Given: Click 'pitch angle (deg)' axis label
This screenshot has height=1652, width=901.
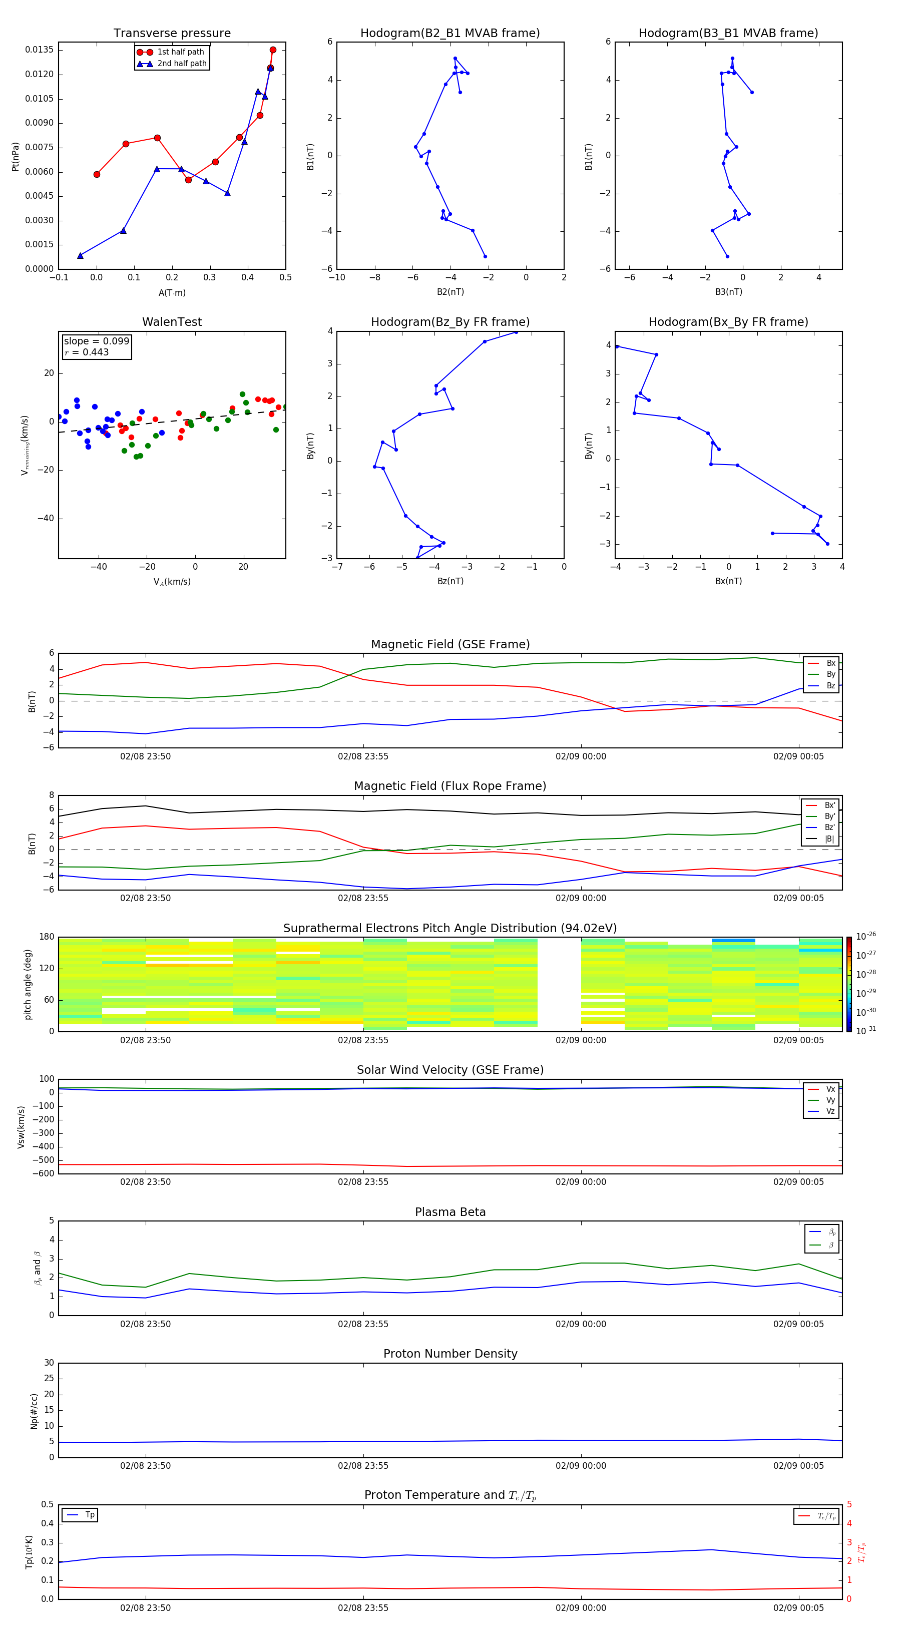Looking at the screenshot, I should pyautogui.click(x=28, y=984).
